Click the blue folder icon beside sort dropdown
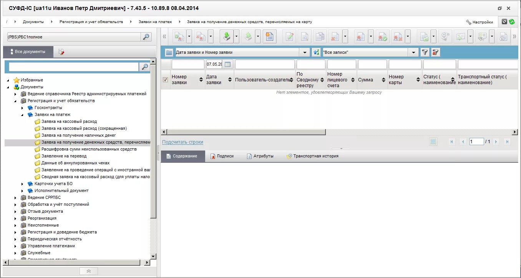Image resolution: width=521 pixels, height=278 pixels. [x=169, y=52]
